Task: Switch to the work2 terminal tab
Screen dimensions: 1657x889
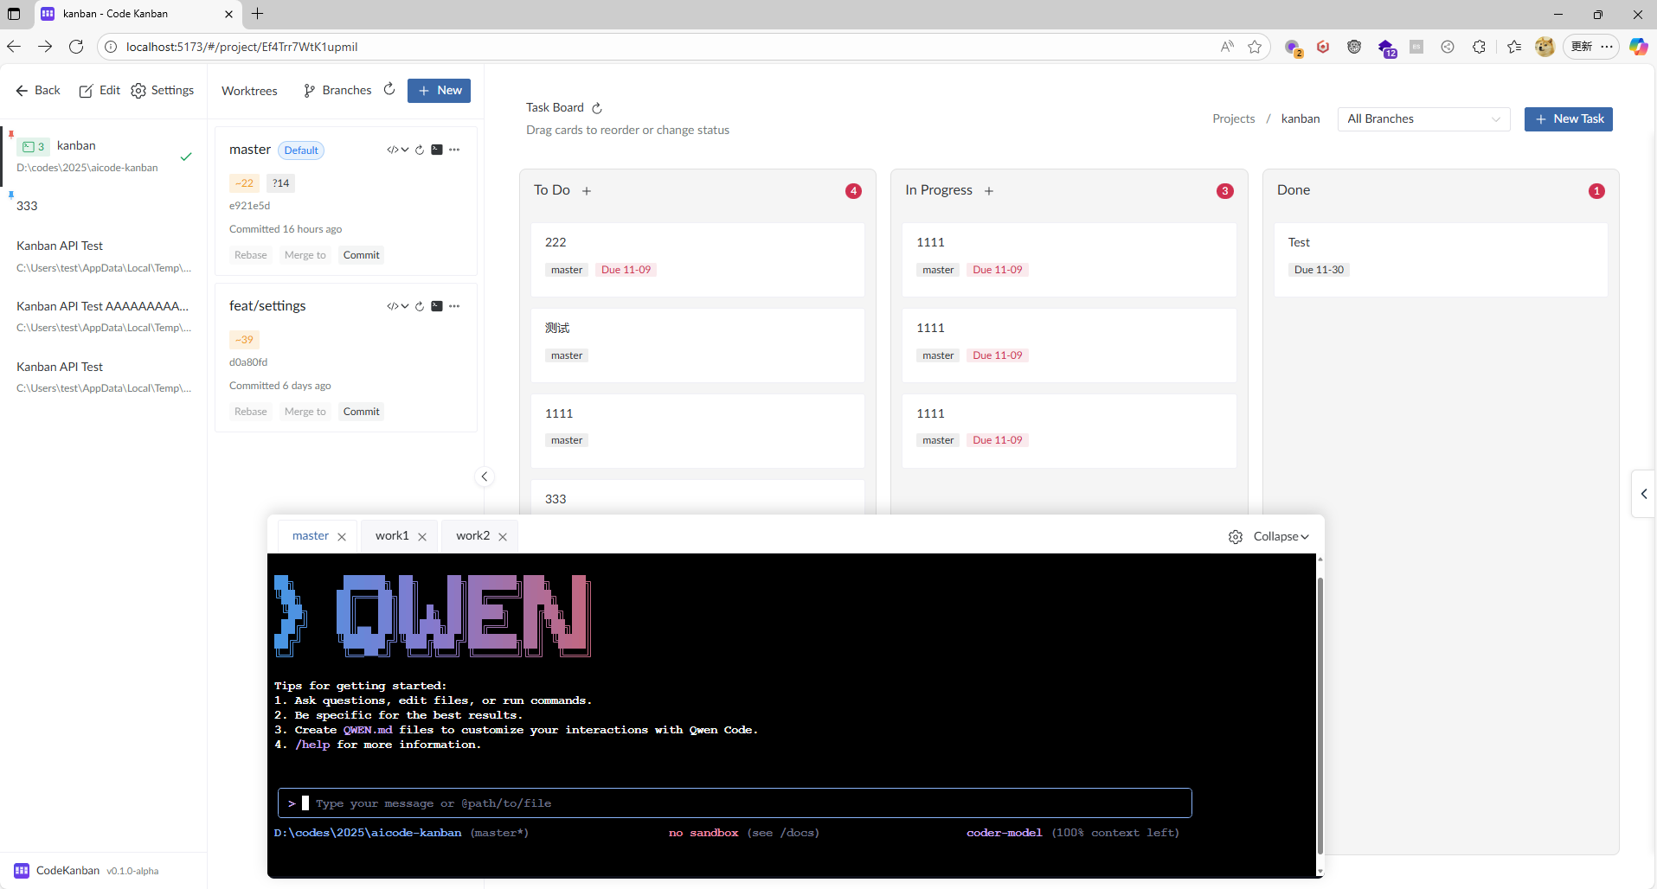Action: click(x=472, y=536)
